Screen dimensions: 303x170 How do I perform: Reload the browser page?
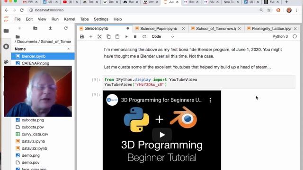pyautogui.click(x=22, y=10)
